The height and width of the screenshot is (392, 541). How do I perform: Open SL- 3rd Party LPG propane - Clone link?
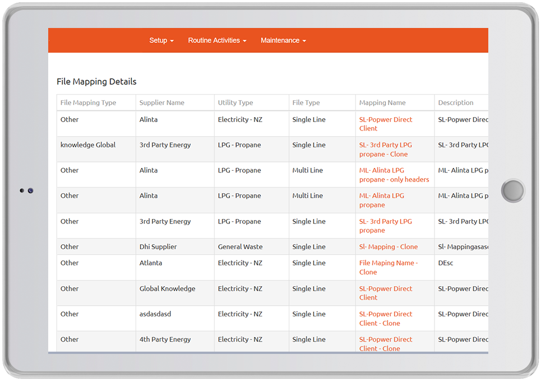[385, 150]
